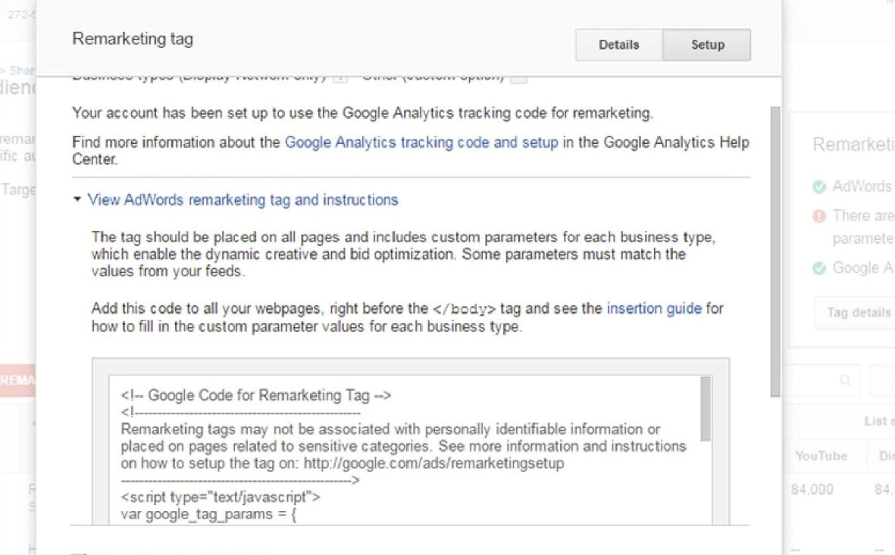Click the YouTube column header

819,456
